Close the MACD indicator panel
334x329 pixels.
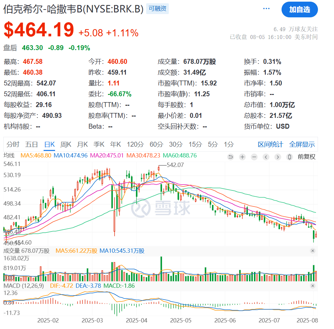pyautogui.click(x=312, y=285)
